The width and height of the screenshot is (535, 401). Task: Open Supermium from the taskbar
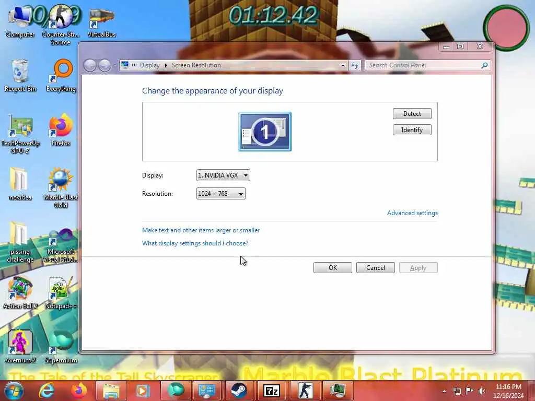point(175,391)
